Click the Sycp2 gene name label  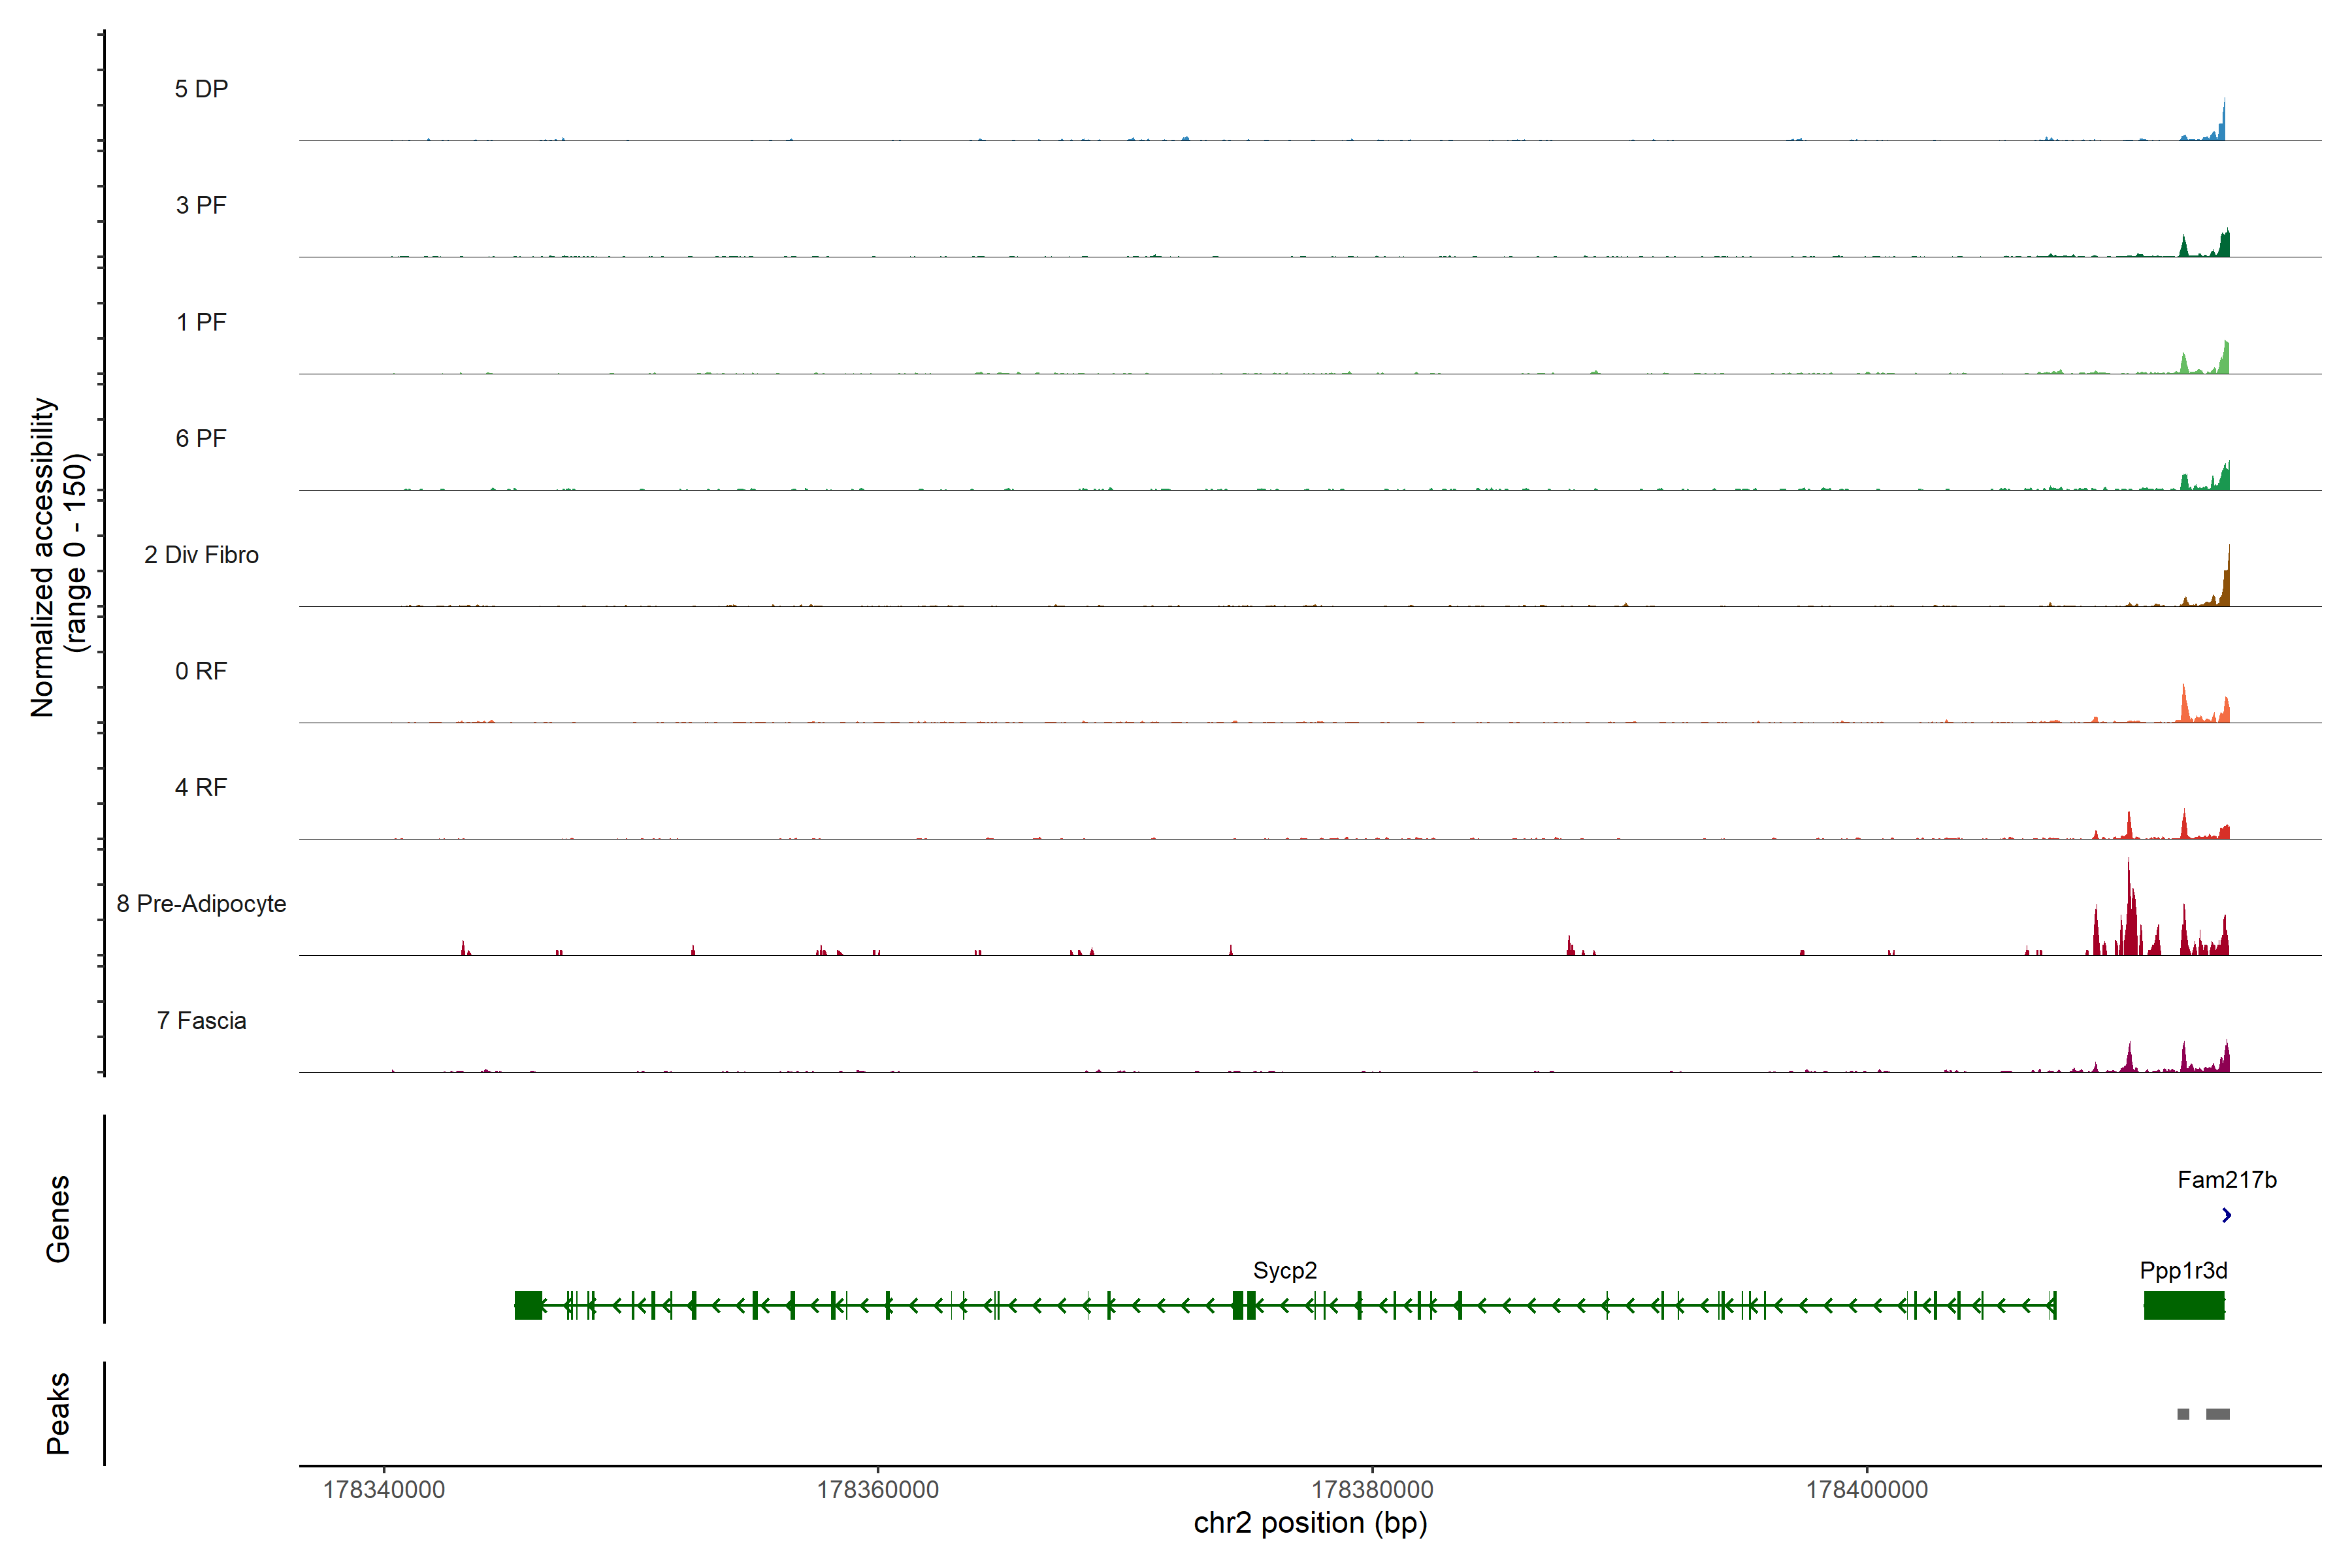1284,1270
